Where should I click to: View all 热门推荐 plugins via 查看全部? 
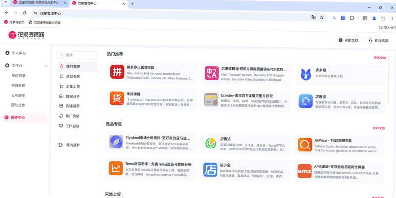coord(380,58)
